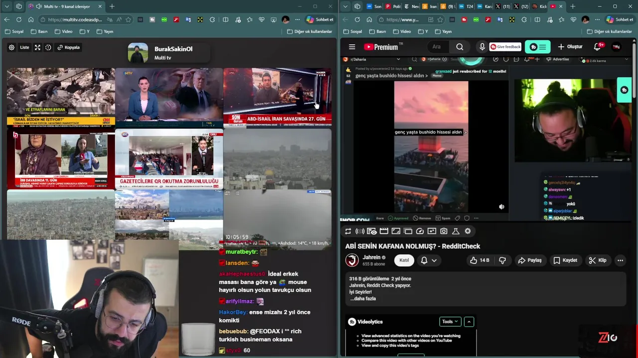Open the Haber Türk channel tile
Image resolution: width=638 pixels, height=358 pixels.
tap(277, 97)
